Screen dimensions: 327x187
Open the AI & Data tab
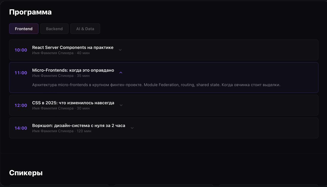85,29
